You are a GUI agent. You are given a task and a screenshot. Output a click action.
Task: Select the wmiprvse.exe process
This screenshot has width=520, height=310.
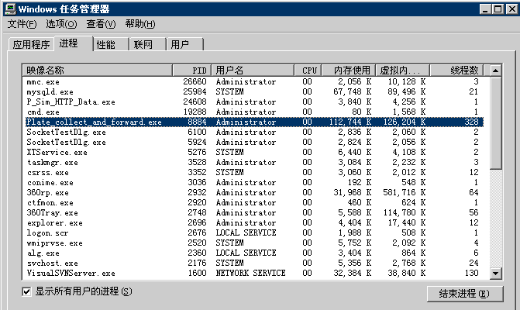(x=254, y=243)
